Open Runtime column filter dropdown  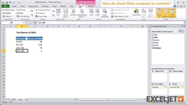coord(27,38)
